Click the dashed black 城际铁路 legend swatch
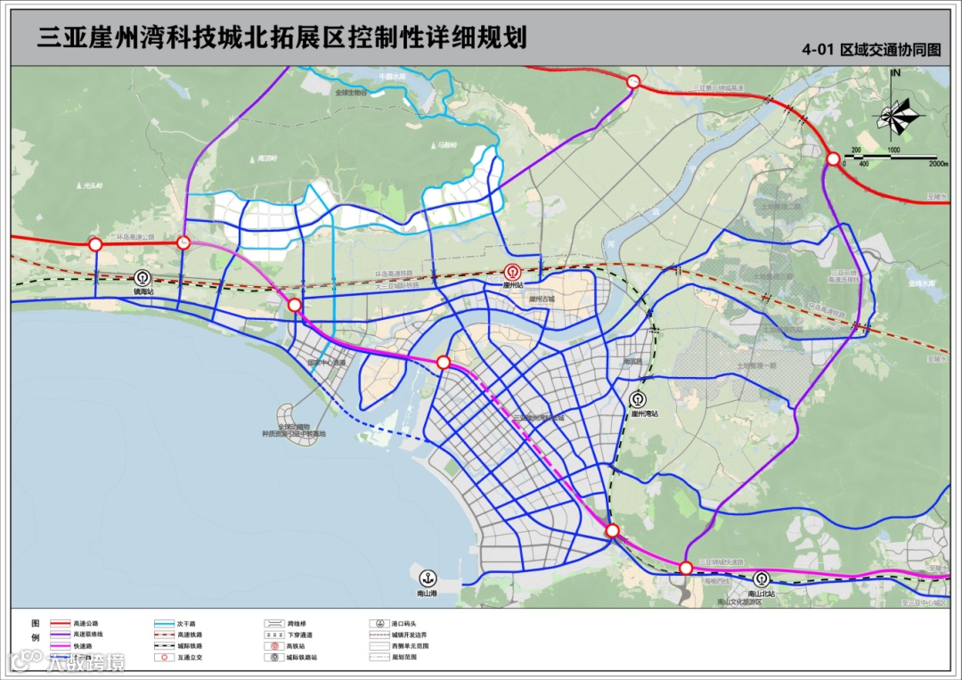This screenshot has height=680, width=962. pos(164,646)
